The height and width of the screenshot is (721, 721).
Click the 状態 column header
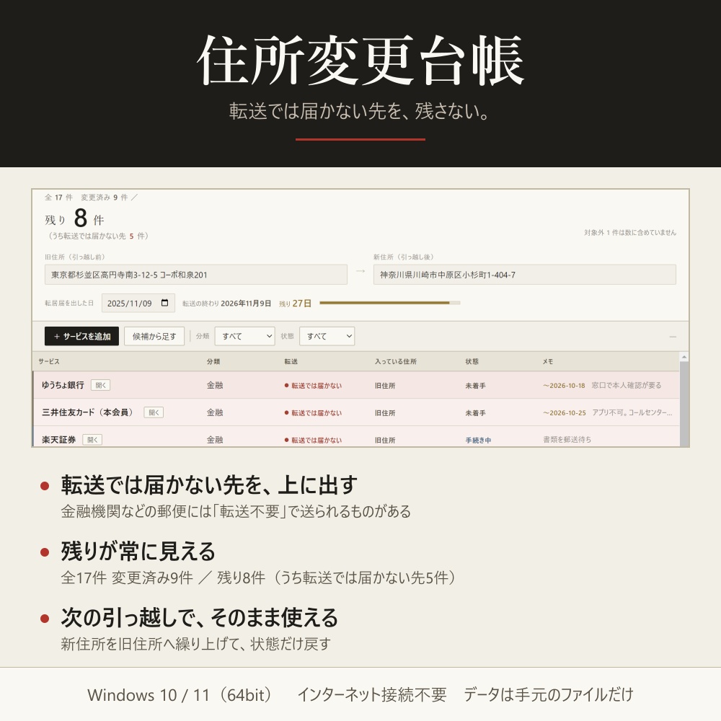click(x=472, y=361)
